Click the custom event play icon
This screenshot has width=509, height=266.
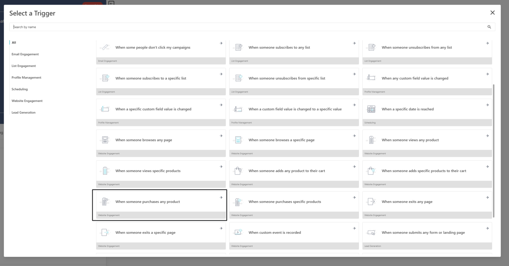click(x=238, y=232)
